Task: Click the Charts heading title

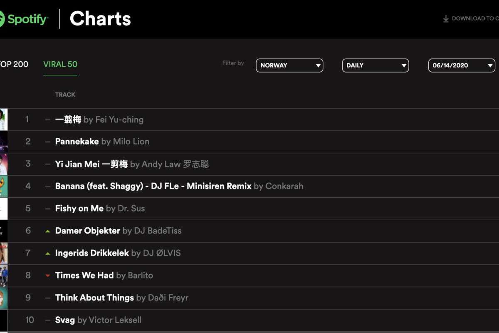Action: tap(100, 19)
